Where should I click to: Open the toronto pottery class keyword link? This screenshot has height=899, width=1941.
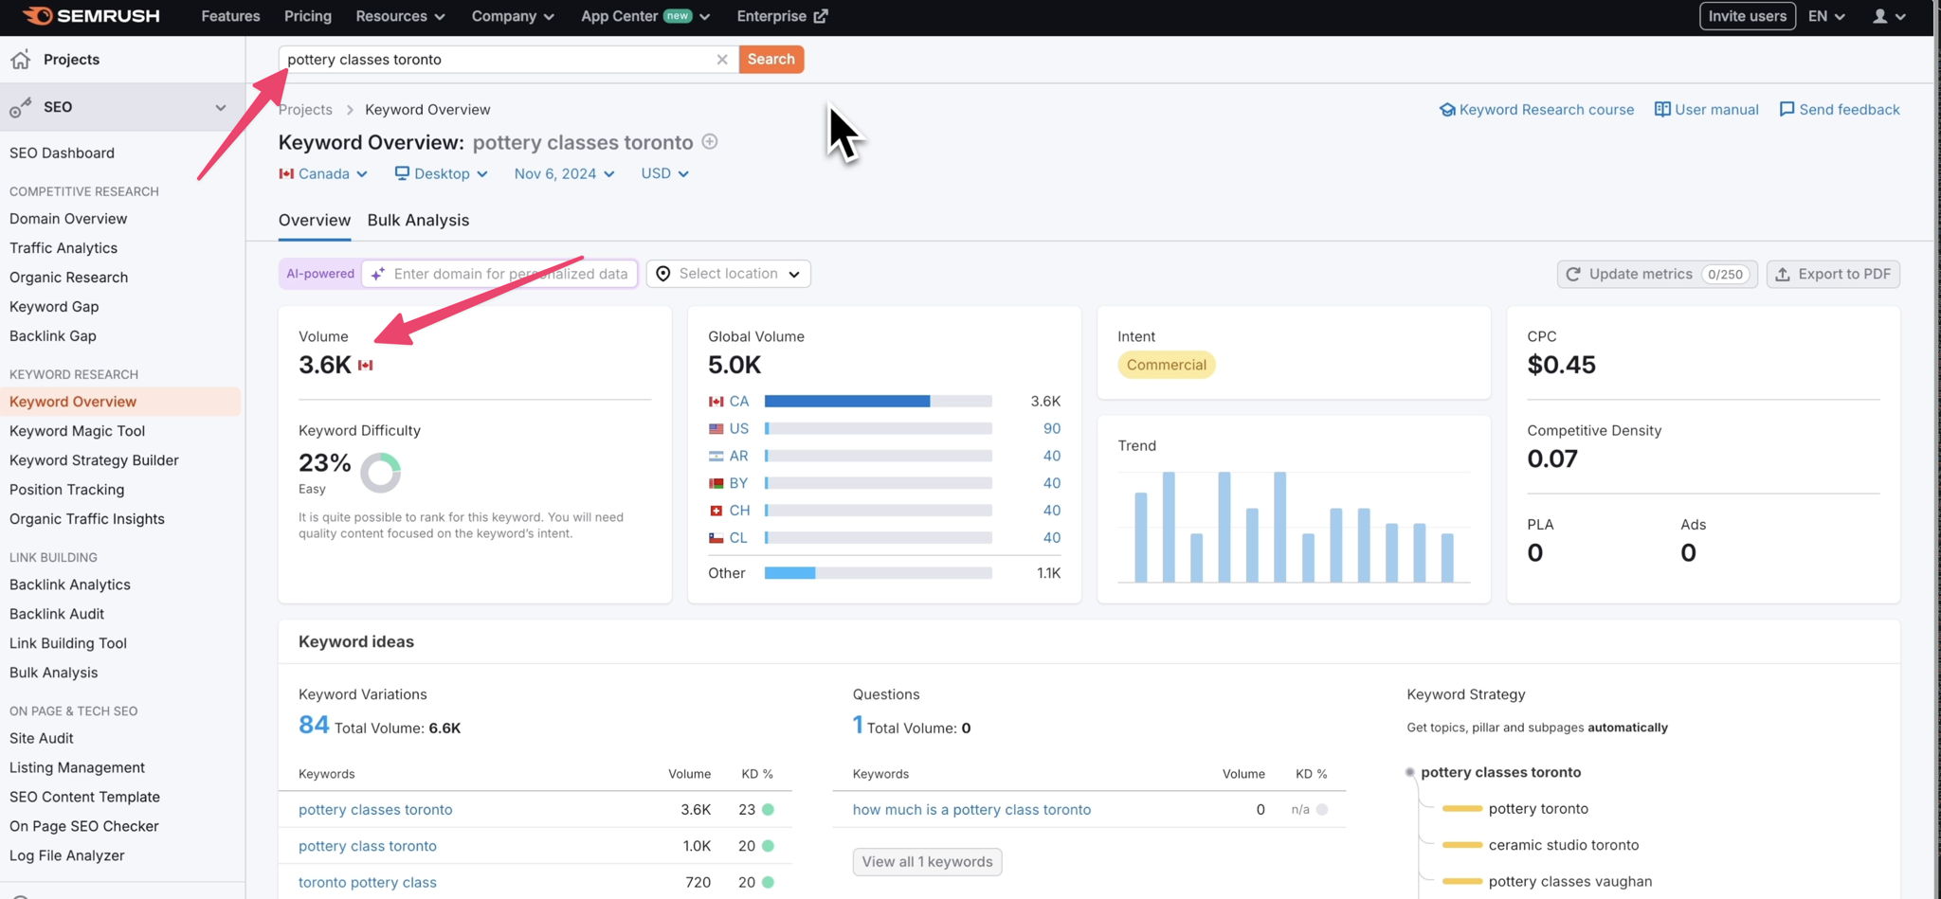(368, 883)
